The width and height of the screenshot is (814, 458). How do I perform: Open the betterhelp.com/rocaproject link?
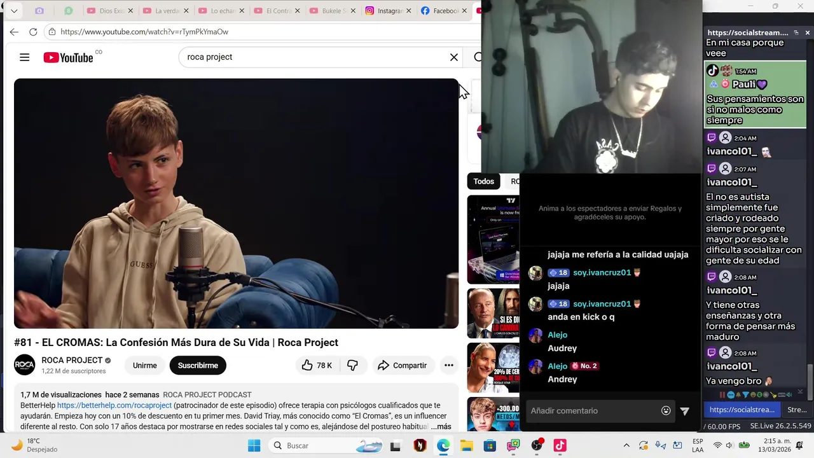(x=114, y=405)
